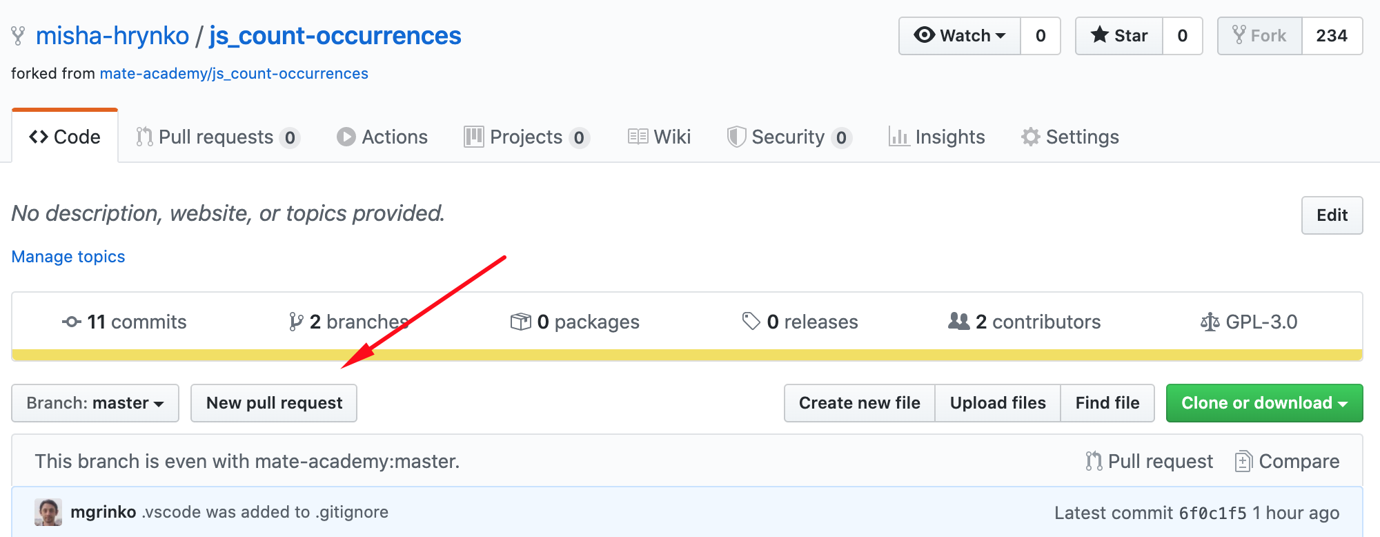1380x537 pixels.
Task: Go to the Wiki tab
Action: click(659, 137)
